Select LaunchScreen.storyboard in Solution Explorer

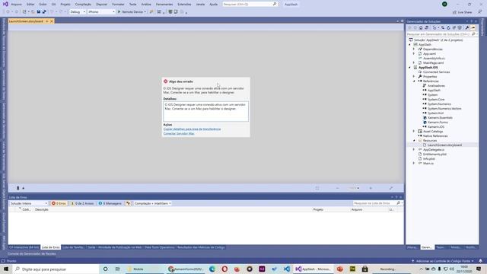coord(444,145)
